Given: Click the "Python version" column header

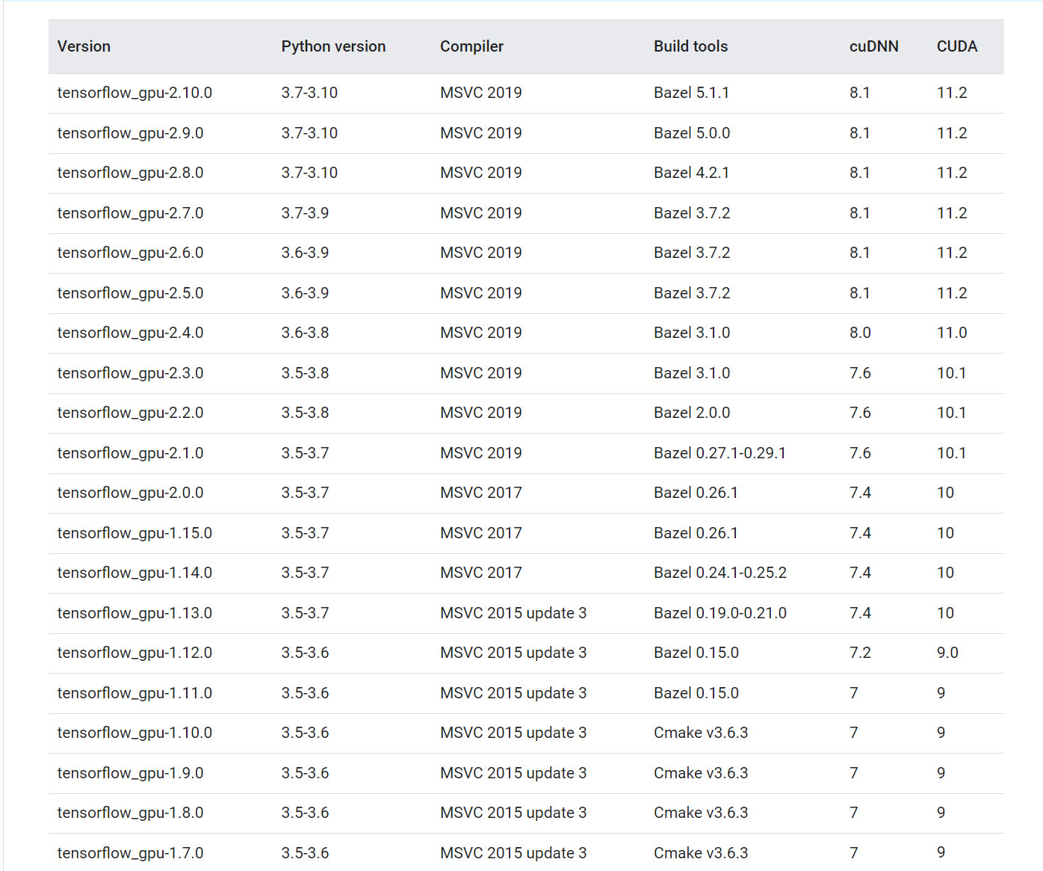Looking at the screenshot, I should (x=333, y=46).
